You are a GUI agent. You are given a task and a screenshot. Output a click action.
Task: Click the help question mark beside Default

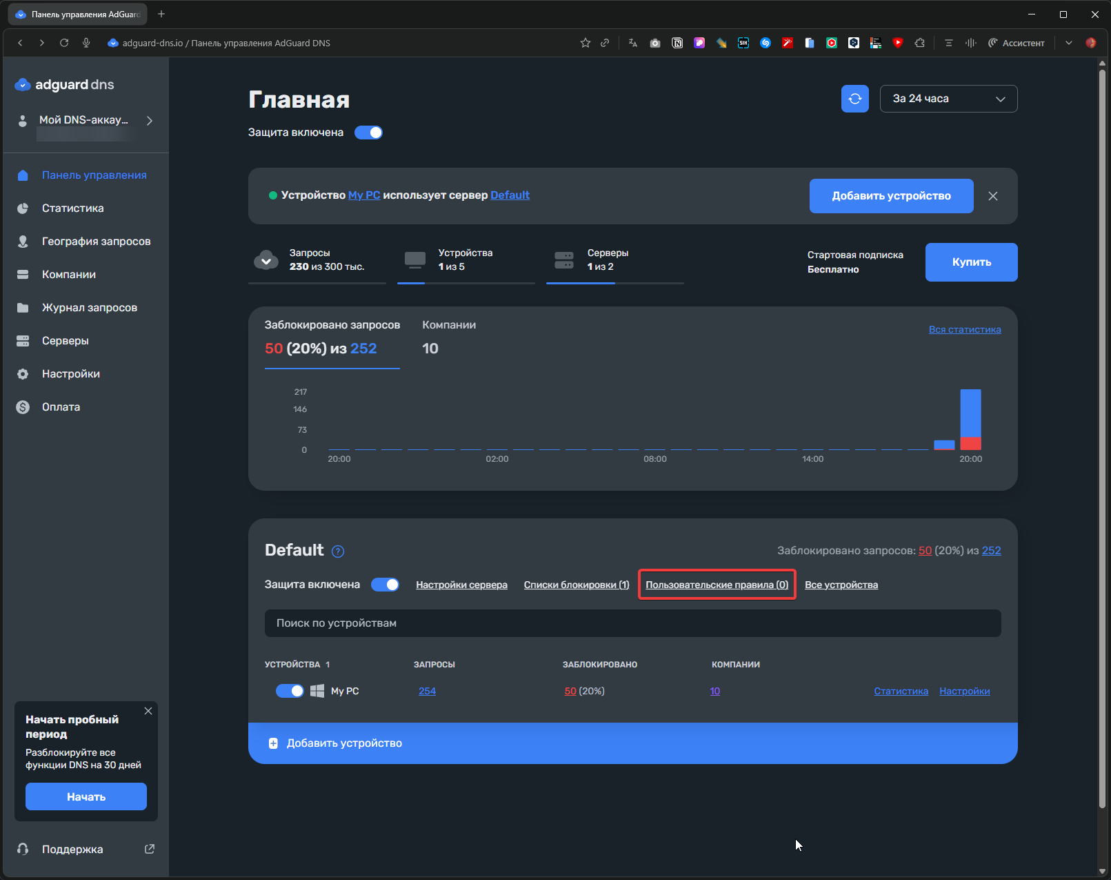[338, 551]
